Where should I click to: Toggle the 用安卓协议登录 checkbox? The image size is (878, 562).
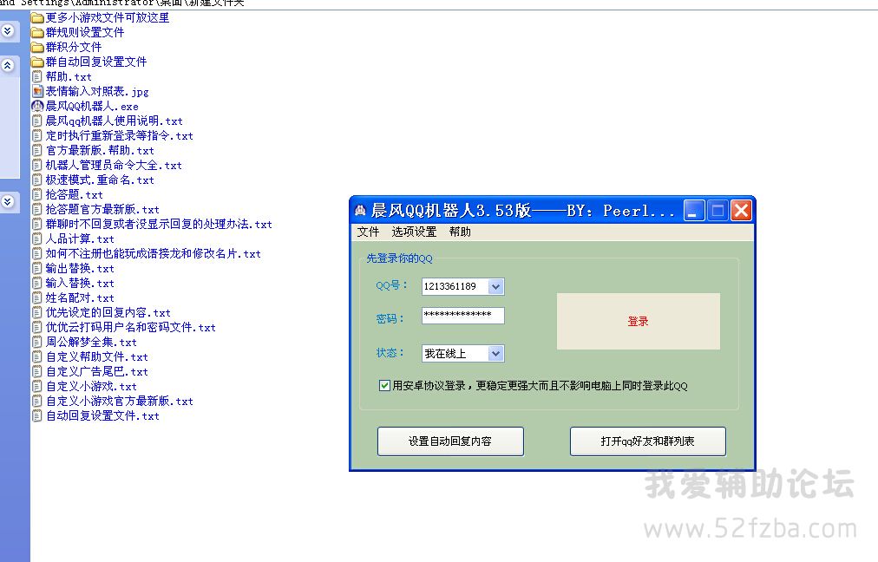coord(384,385)
